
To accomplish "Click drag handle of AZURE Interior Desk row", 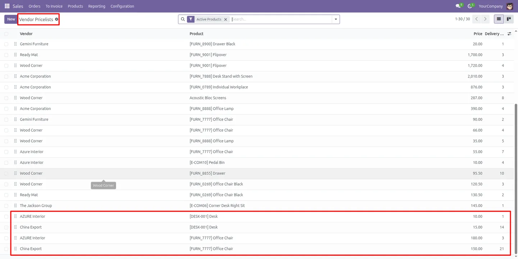I will coord(15,216).
